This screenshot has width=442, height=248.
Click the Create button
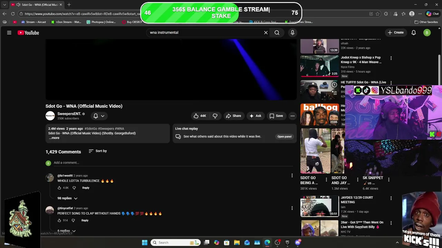pos(396,32)
